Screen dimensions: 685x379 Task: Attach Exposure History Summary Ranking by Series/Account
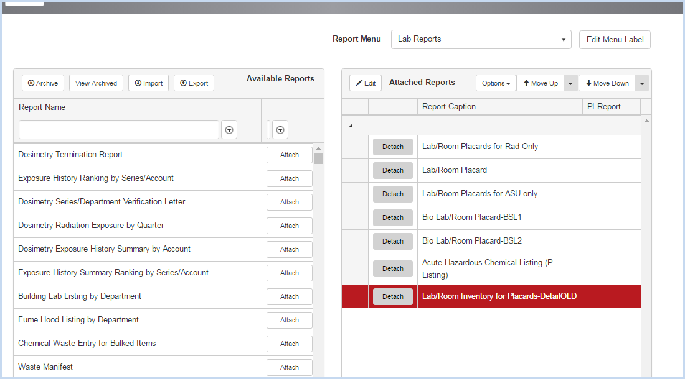(289, 273)
